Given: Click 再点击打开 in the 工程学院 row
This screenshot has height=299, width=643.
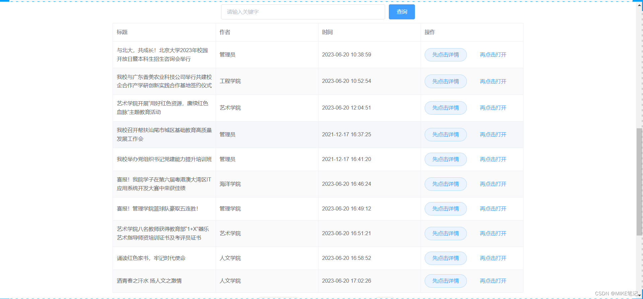Looking at the screenshot, I should pyautogui.click(x=493, y=81).
